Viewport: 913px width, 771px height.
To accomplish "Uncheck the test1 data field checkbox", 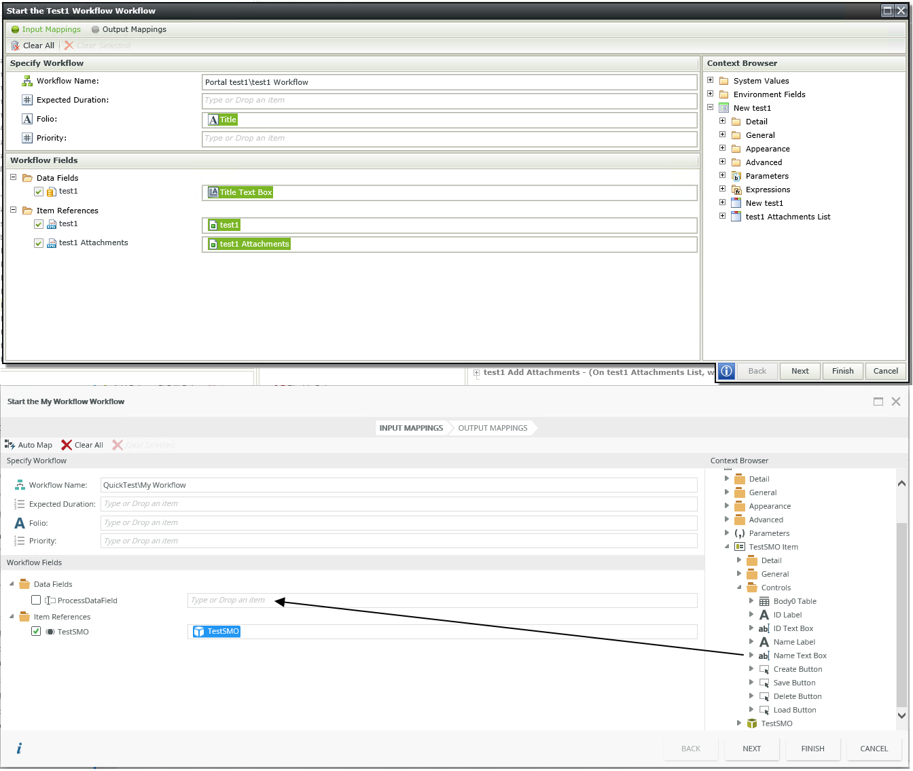I will coord(39,192).
